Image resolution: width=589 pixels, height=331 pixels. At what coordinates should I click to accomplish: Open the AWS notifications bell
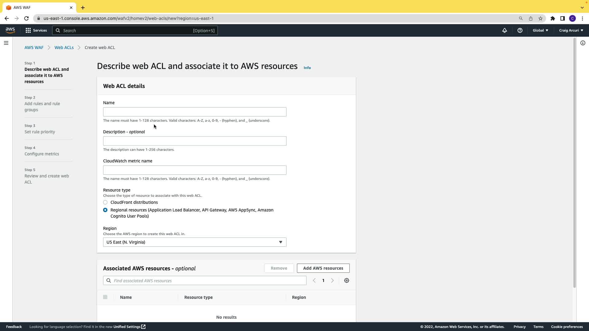coord(504,30)
